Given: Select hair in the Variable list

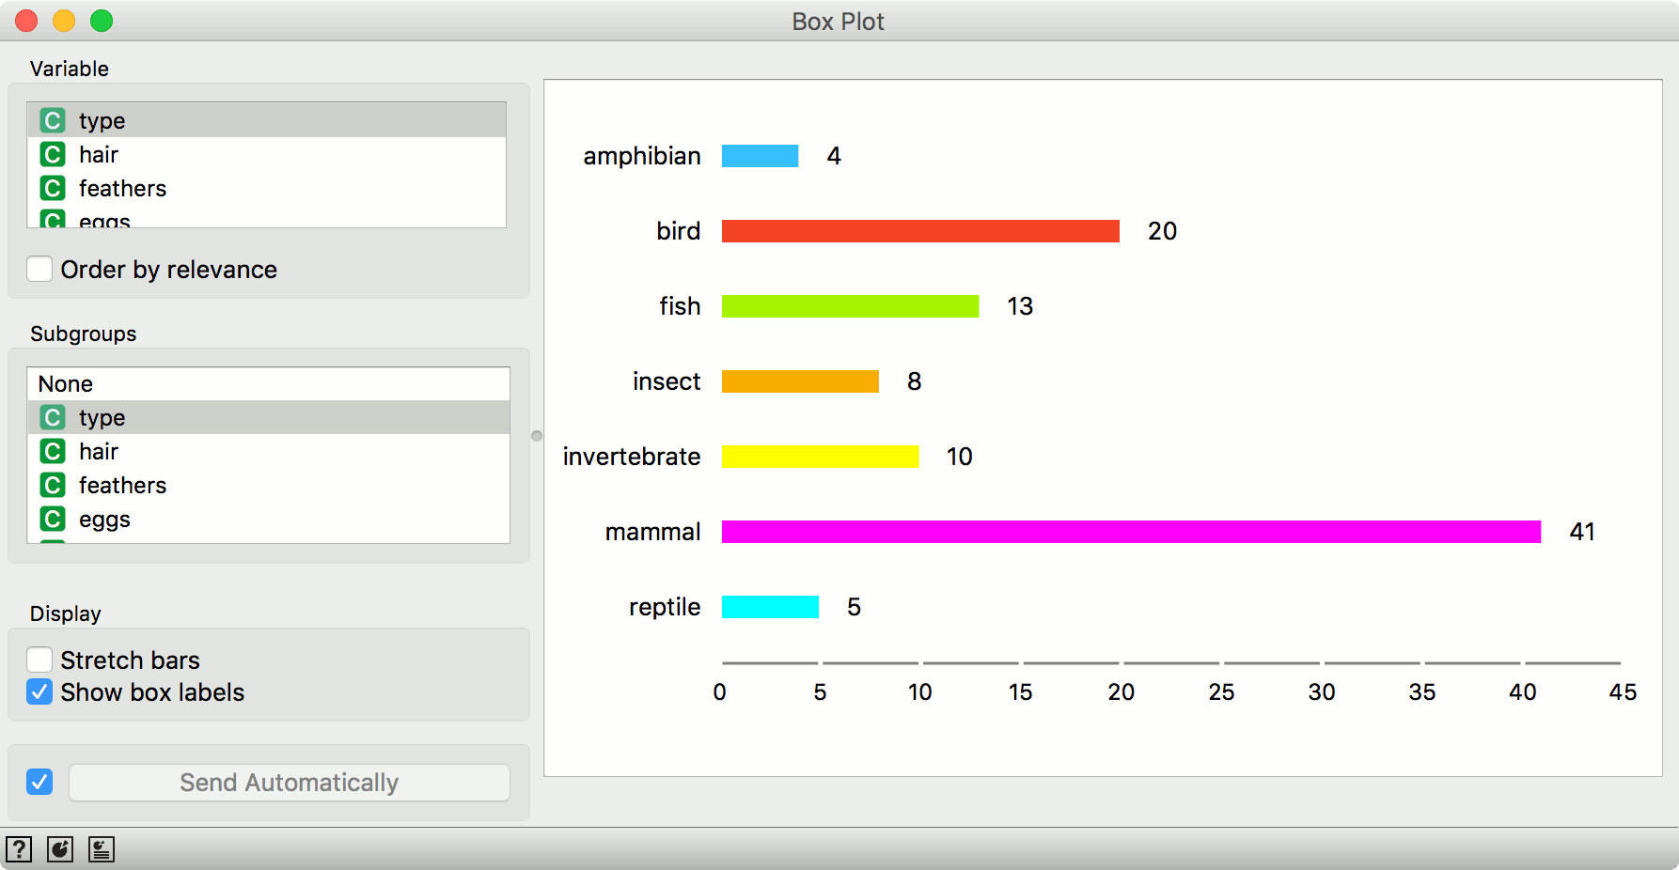Looking at the screenshot, I should (x=99, y=155).
